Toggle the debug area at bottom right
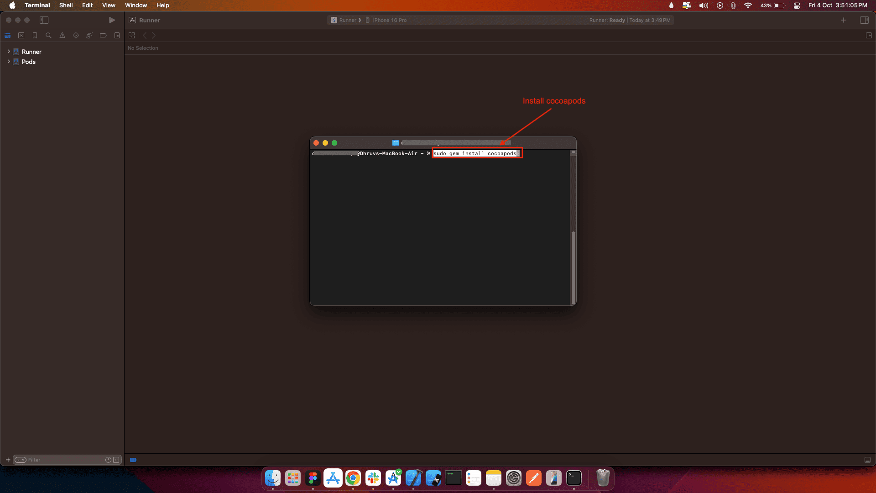 (x=867, y=460)
